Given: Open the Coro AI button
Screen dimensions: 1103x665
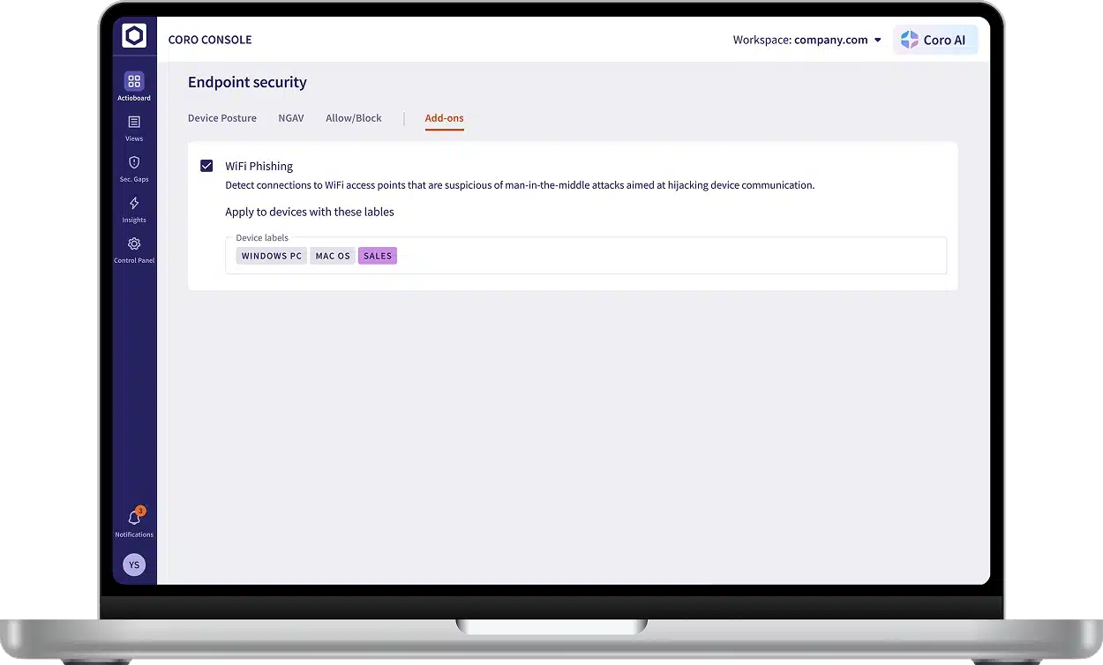Looking at the screenshot, I should (934, 40).
